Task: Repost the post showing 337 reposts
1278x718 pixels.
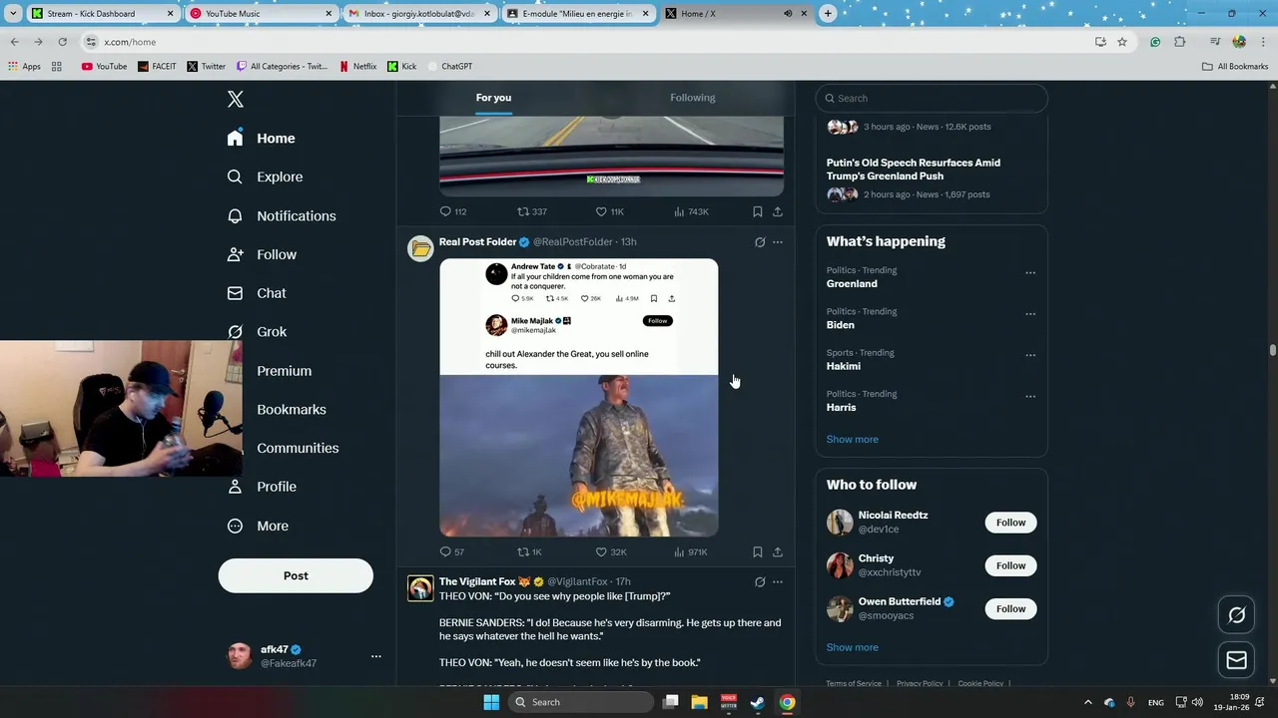Action: coord(531,211)
